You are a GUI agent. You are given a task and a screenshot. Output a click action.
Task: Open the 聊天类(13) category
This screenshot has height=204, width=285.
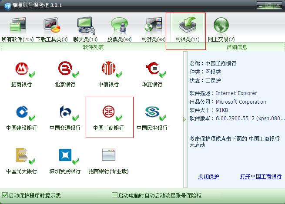tap(85, 30)
